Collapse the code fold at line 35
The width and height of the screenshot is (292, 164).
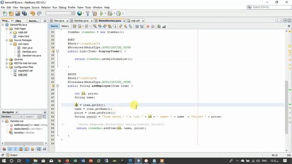57,51
